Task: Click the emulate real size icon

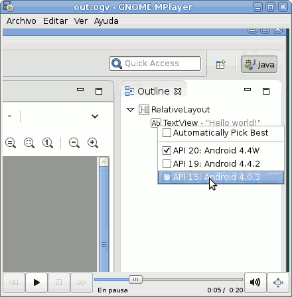Action: (x=11, y=143)
